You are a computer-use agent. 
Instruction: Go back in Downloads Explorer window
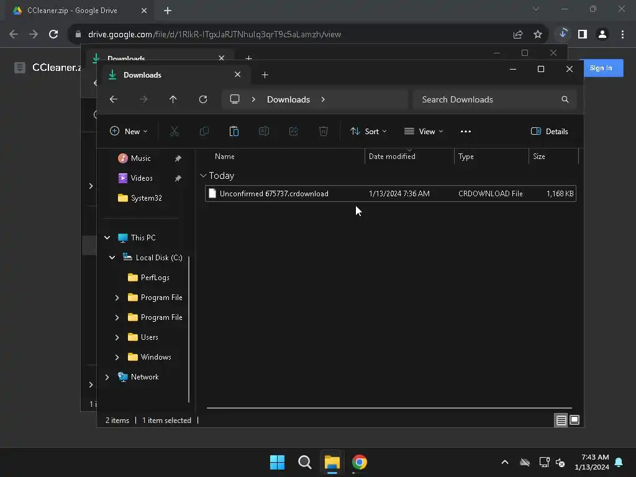tap(114, 99)
